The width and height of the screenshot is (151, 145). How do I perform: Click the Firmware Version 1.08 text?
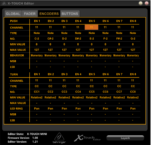23,138
